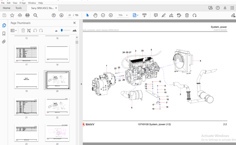Screen dimensions: 236x145
Task: Select the highlighter pen tool
Action: tap(164, 15)
